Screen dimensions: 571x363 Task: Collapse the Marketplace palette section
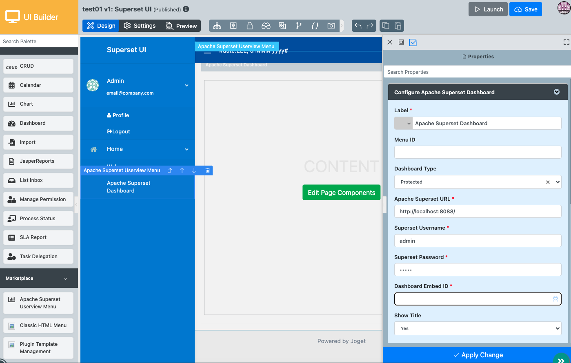pyautogui.click(x=65, y=279)
